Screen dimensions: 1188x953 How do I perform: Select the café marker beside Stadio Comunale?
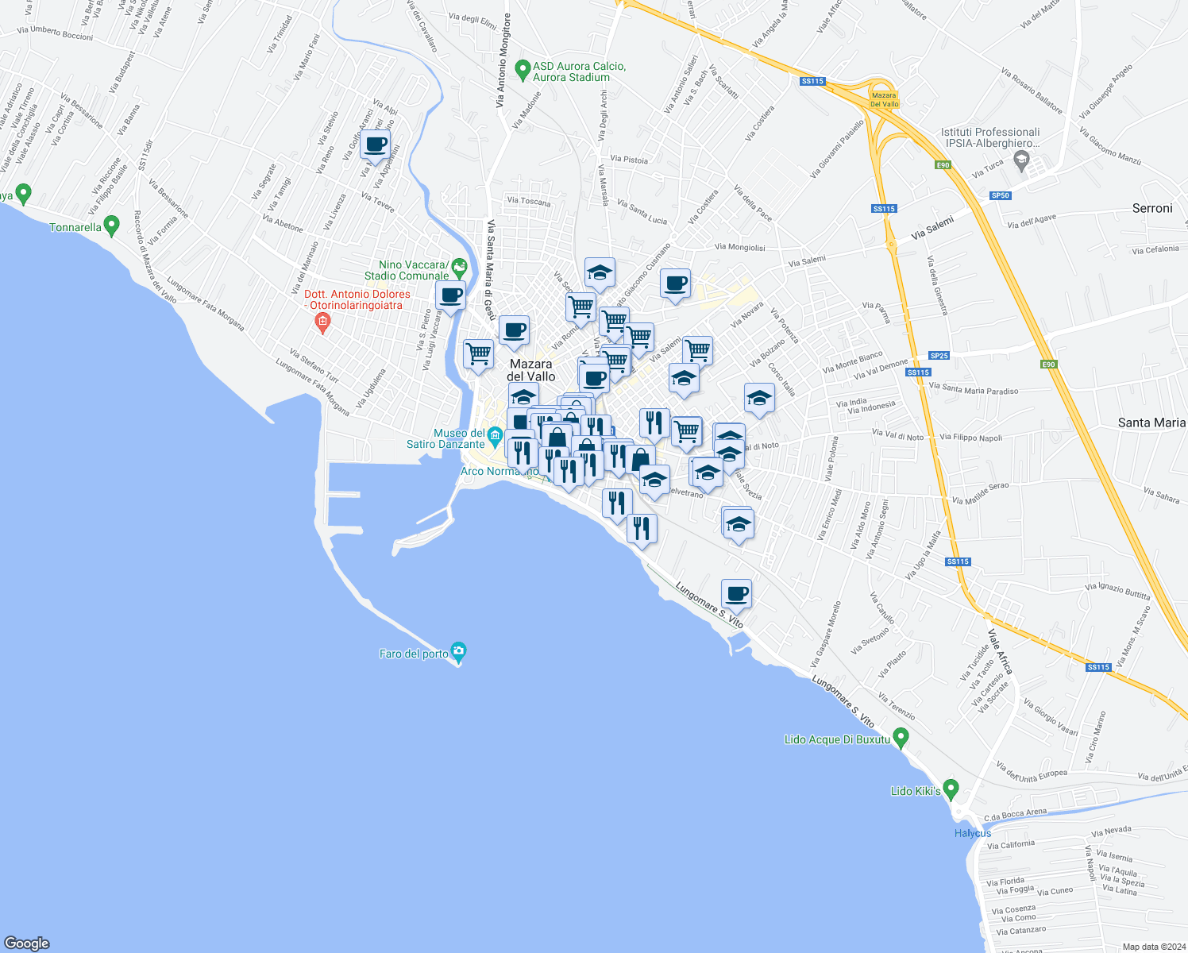[x=450, y=296]
